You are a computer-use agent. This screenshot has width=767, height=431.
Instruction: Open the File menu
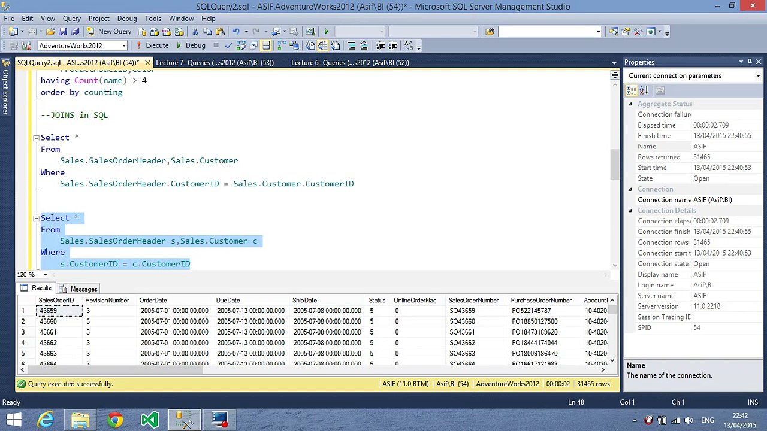click(x=9, y=19)
